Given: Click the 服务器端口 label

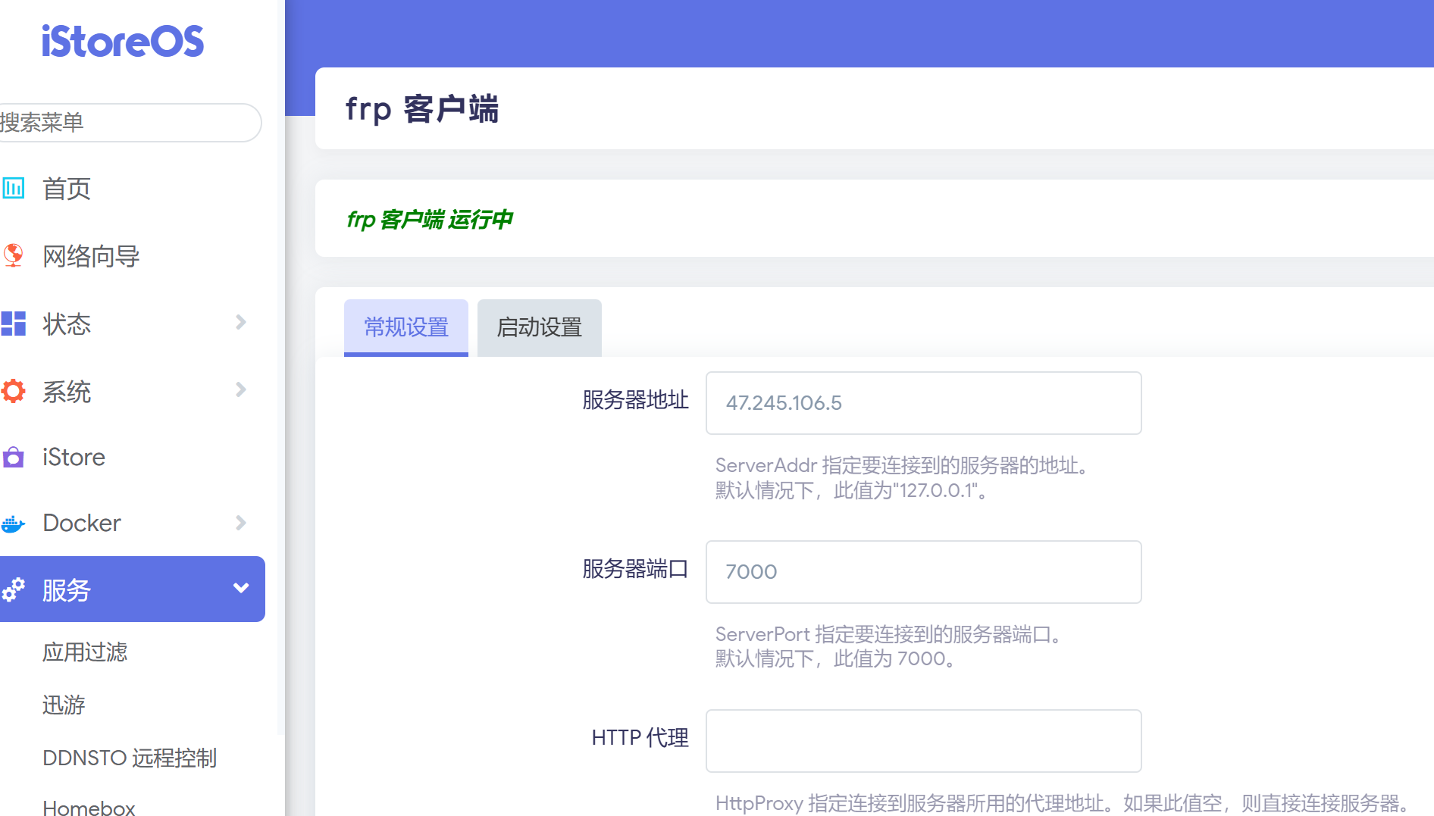Looking at the screenshot, I should click(635, 569).
